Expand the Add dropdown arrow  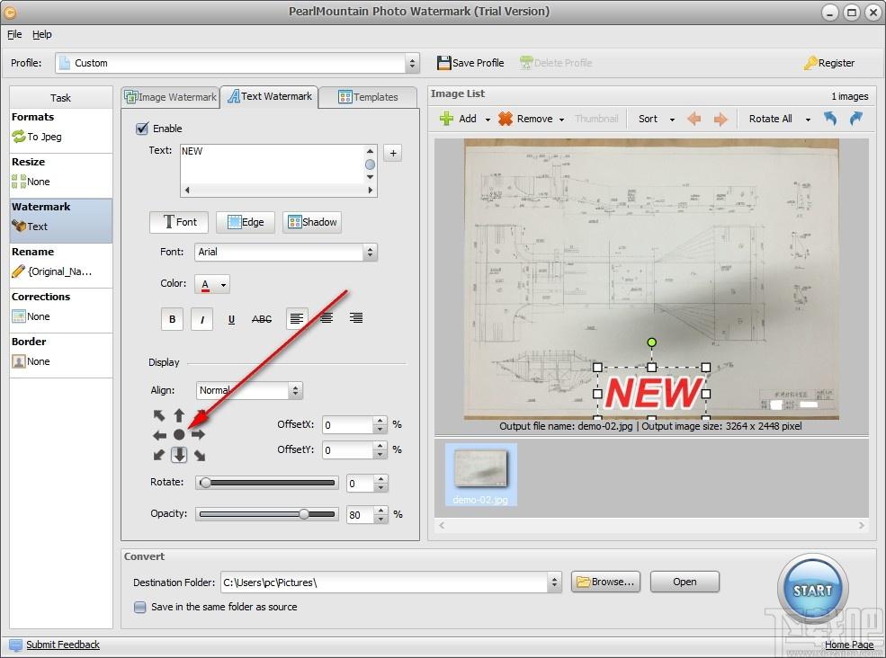(x=487, y=120)
